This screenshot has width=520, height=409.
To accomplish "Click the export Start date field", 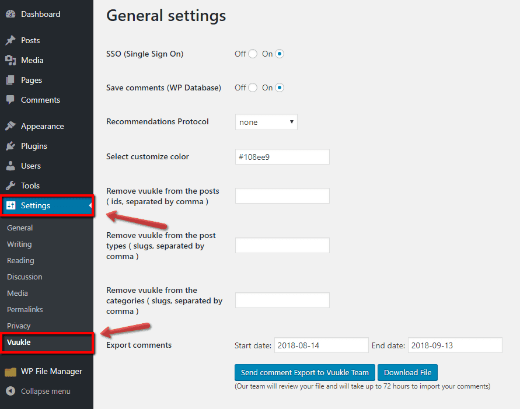I will pyautogui.click(x=321, y=345).
